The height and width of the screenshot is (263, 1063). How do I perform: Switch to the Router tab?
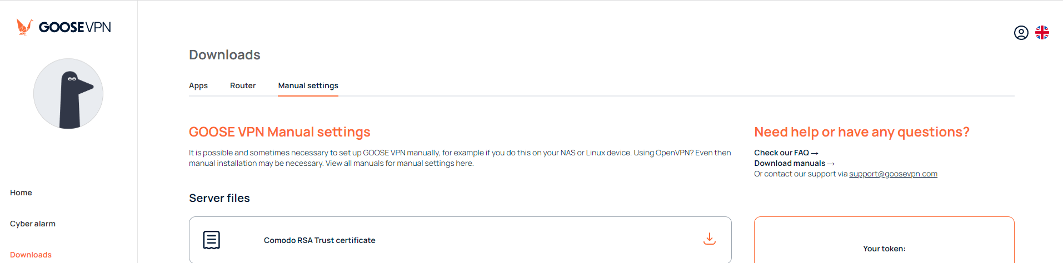point(243,85)
